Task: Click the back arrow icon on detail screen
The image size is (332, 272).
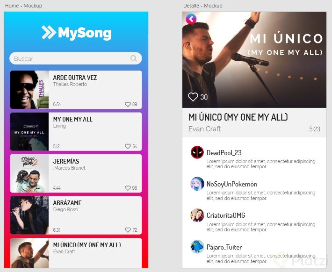Action: click(x=191, y=19)
